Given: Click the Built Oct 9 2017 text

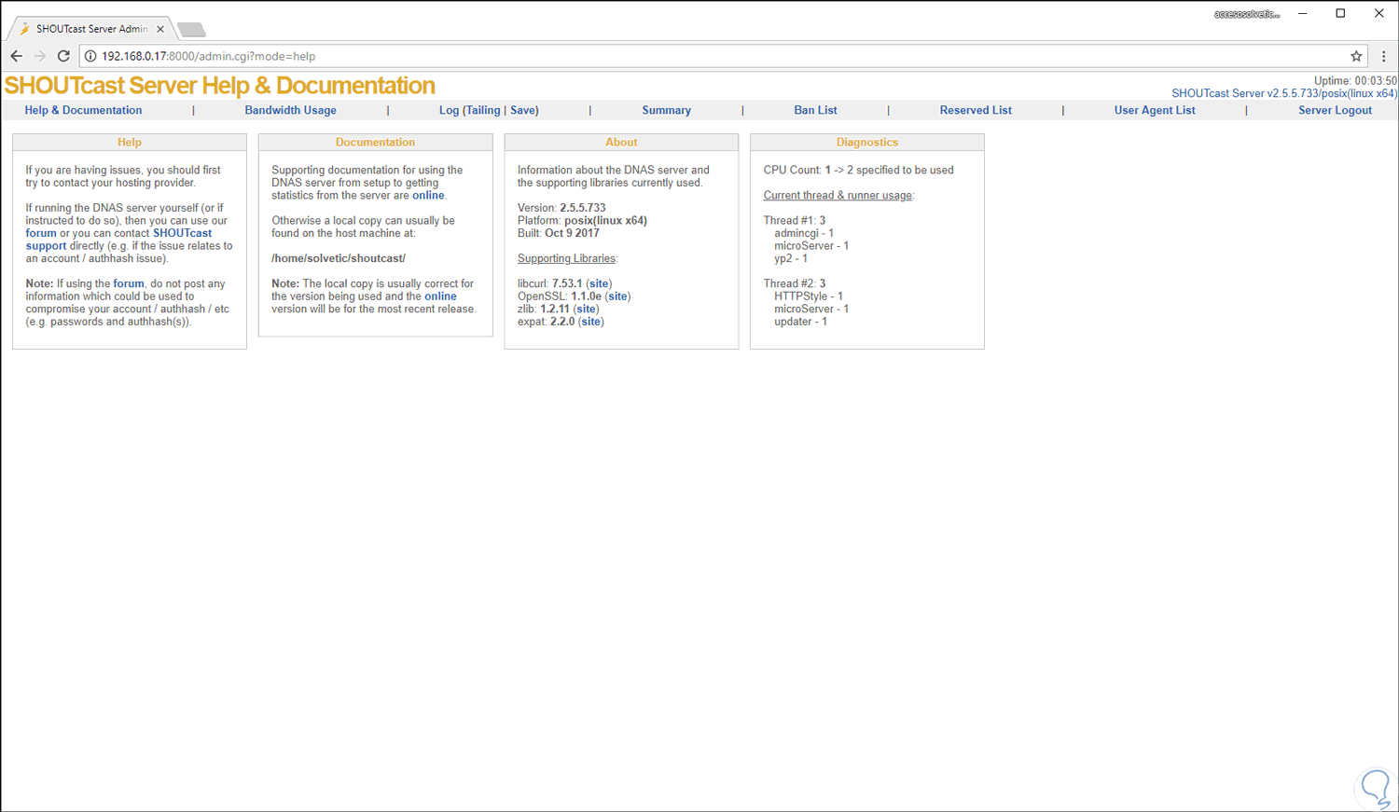Looking at the screenshot, I should tap(559, 233).
